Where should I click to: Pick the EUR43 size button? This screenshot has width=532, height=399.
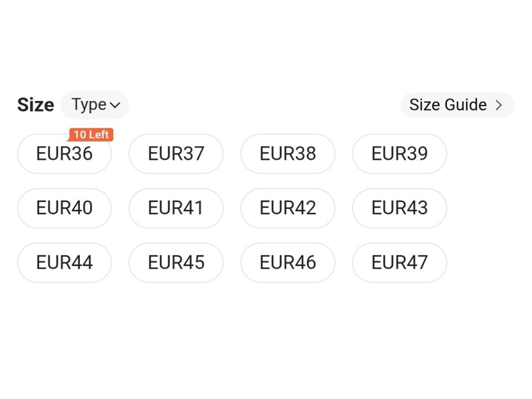pyautogui.click(x=400, y=208)
